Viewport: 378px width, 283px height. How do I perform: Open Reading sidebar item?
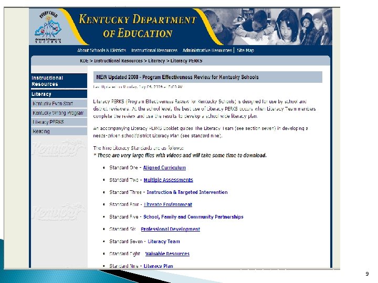(x=59, y=132)
